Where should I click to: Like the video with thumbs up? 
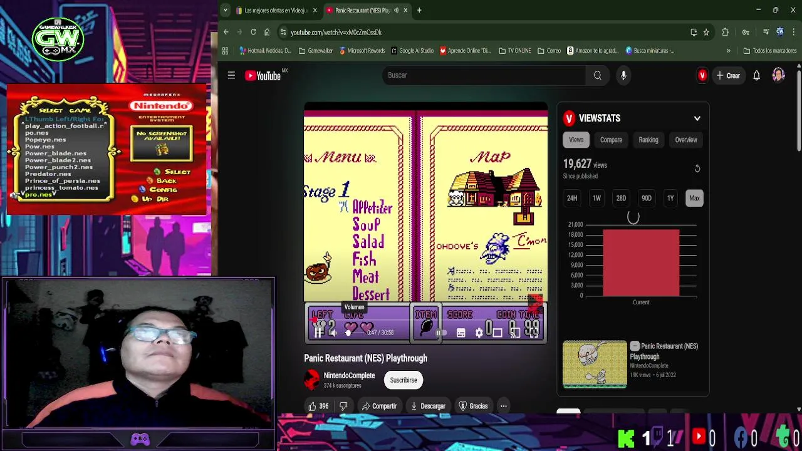coord(318,406)
